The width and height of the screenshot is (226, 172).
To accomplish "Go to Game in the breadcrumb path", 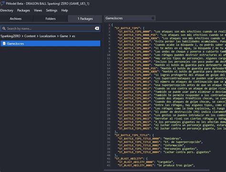I will pos(64,36).
